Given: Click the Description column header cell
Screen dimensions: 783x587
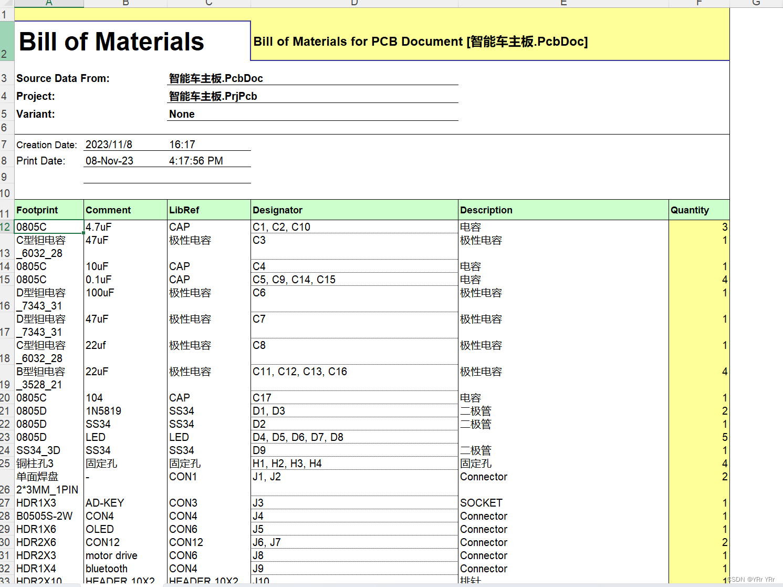Looking at the screenshot, I should (x=563, y=210).
